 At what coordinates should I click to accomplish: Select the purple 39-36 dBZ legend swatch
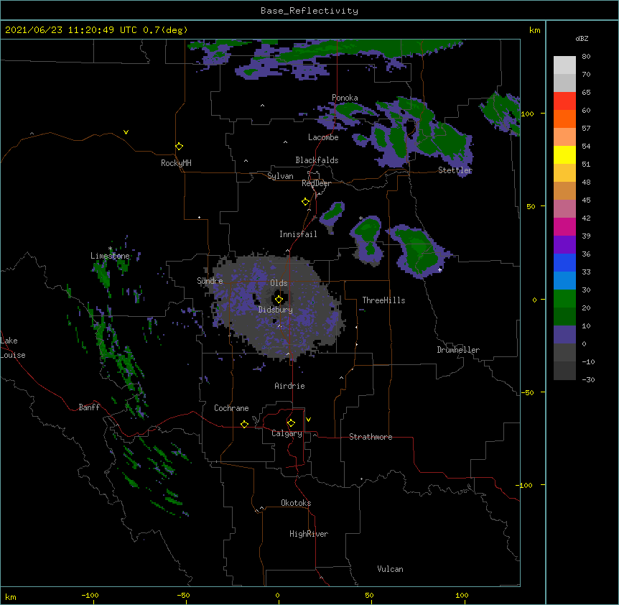point(564,245)
